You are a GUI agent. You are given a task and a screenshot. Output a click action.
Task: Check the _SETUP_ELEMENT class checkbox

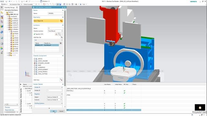(x=35, y=70)
